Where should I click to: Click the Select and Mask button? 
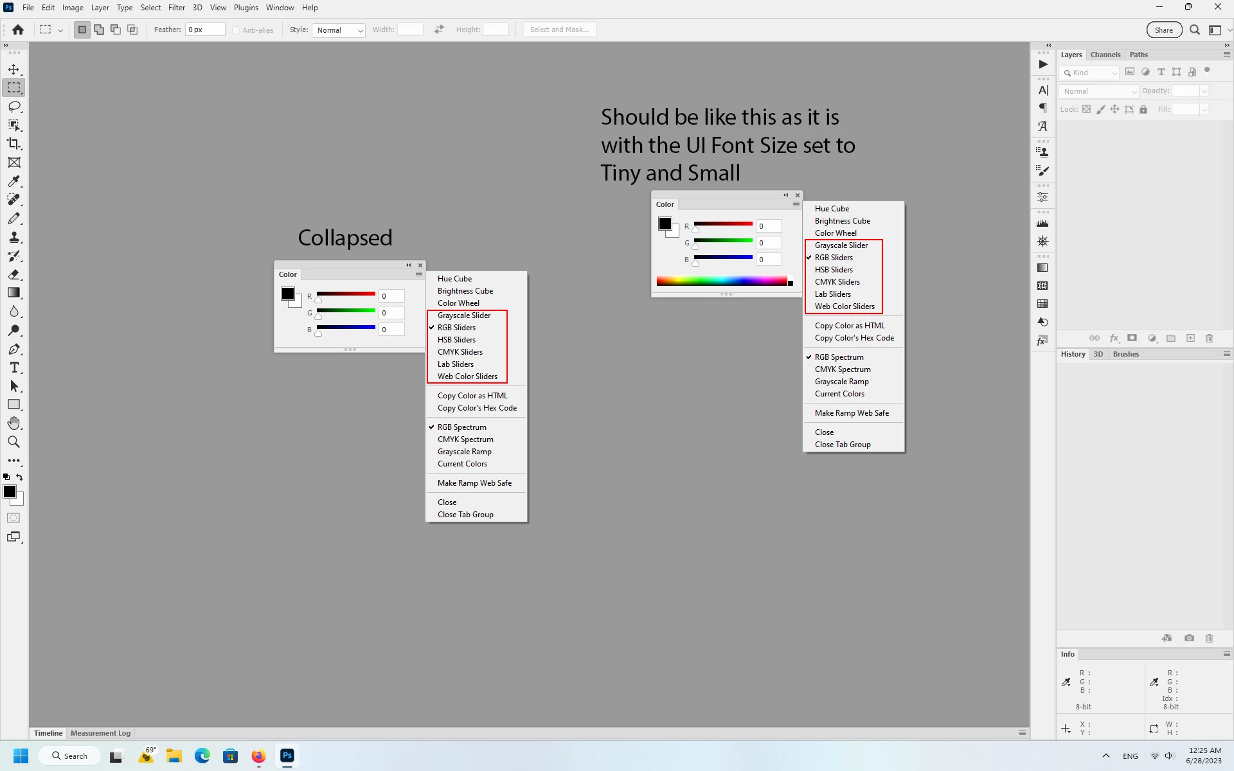tap(559, 30)
